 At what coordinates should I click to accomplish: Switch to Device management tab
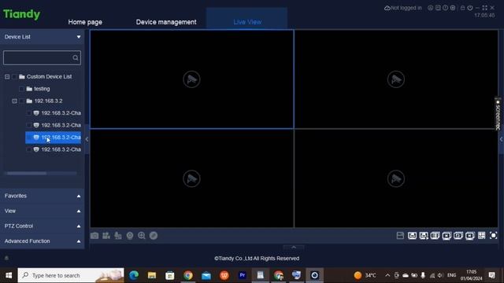pyautogui.click(x=166, y=22)
